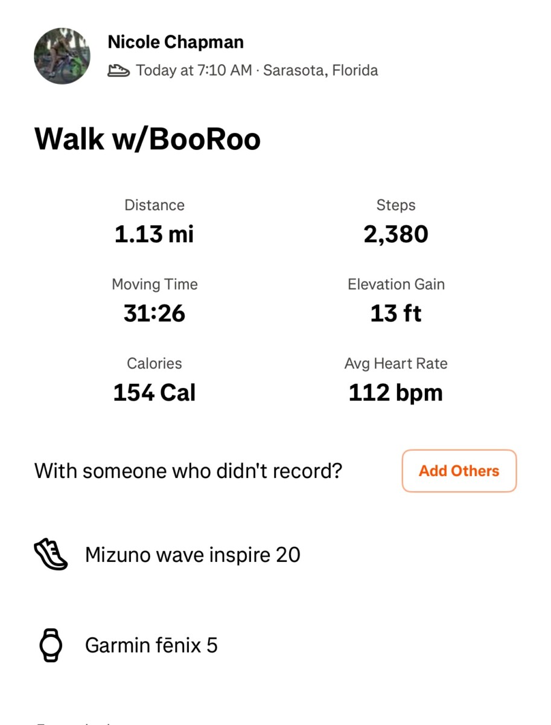The image size is (551, 725).
Task: Select the Moving Time 31:26 value
Action: coord(154,313)
